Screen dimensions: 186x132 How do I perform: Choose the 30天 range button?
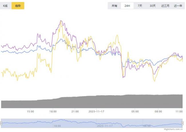coord(153,6)
